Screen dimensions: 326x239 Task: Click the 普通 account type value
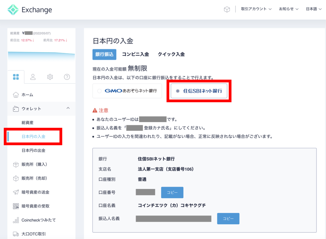click(142, 179)
